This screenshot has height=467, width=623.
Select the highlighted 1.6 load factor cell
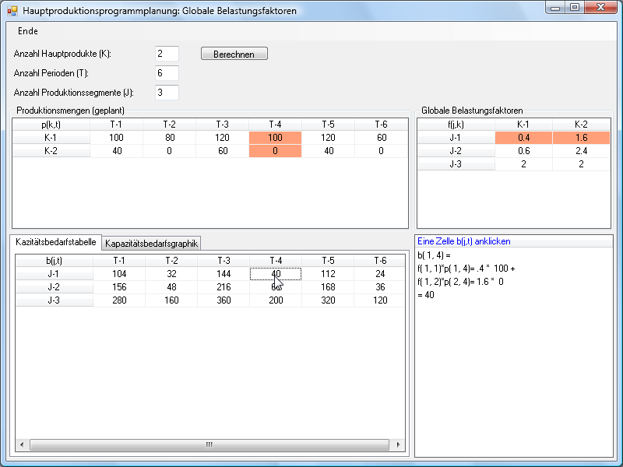pos(581,138)
